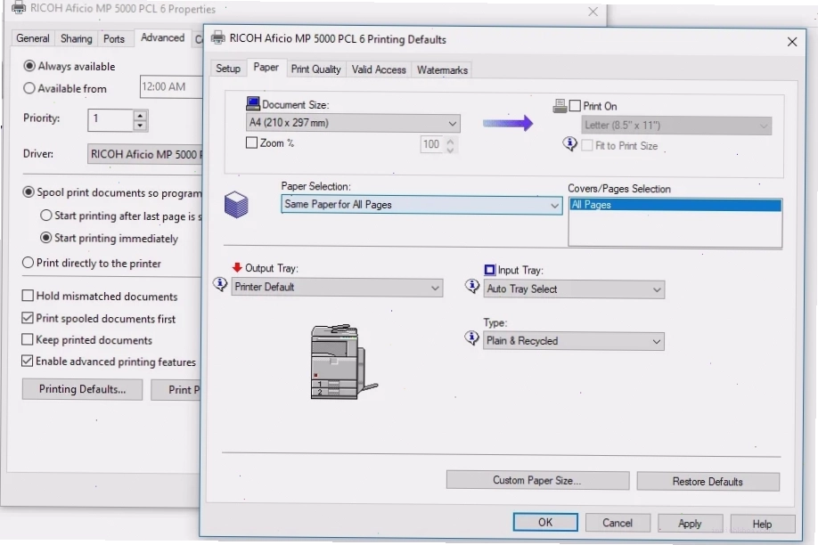Switch to the Setup tab
Viewport: 818px width, 545px height.
(x=228, y=69)
